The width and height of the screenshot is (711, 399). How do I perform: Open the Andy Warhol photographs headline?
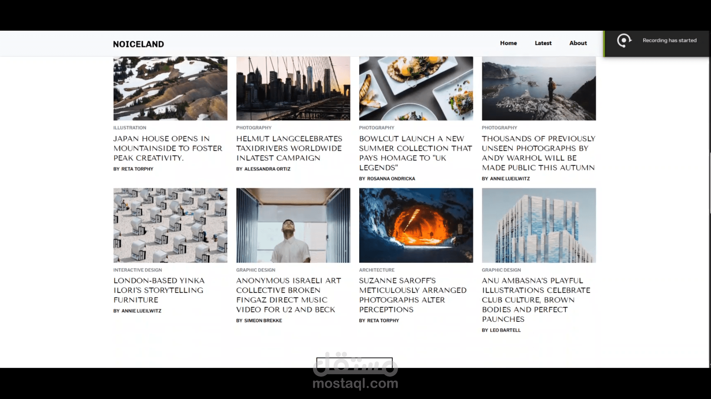click(x=538, y=153)
